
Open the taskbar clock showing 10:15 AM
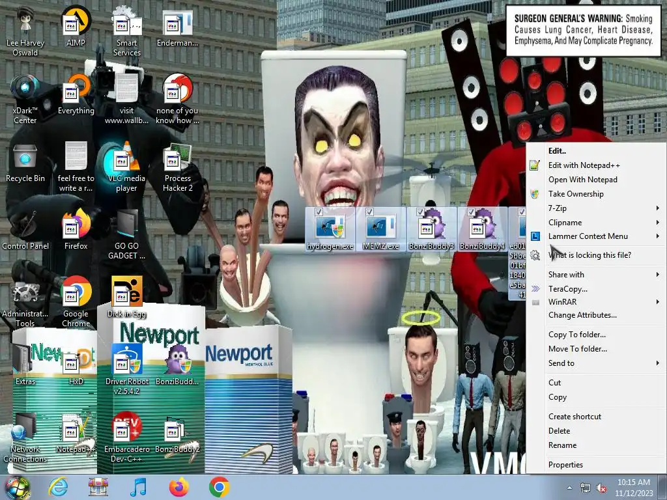634,488
